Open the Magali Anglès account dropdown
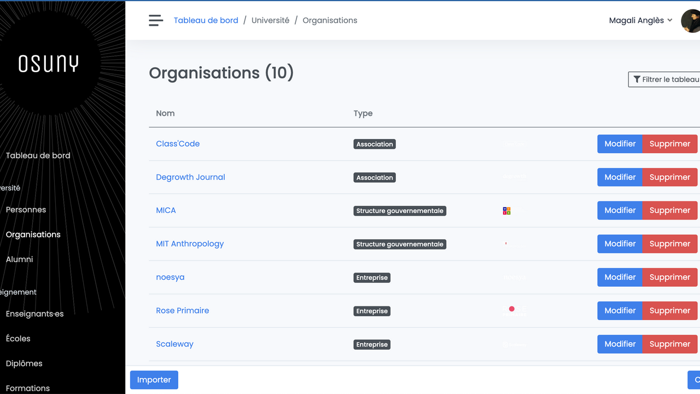Image resolution: width=700 pixels, height=394 pixels. [x=640, y=20]
